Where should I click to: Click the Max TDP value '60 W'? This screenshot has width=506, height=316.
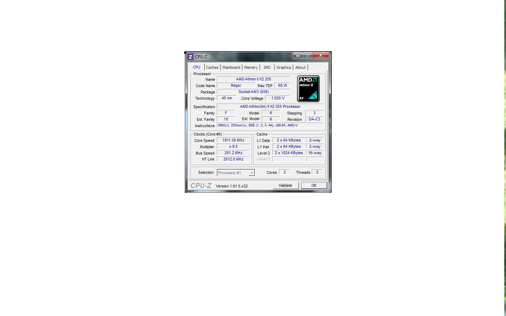(x=283, y=85)
